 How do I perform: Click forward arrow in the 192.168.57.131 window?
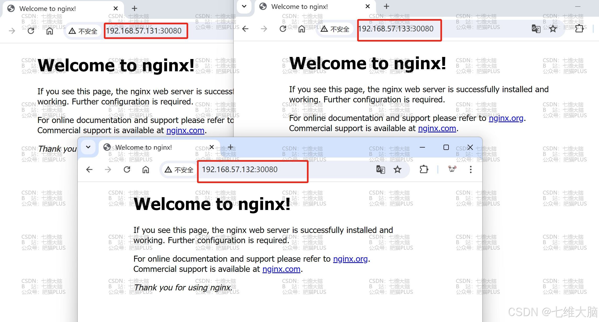pyautogui.click(x=12, y=31)
